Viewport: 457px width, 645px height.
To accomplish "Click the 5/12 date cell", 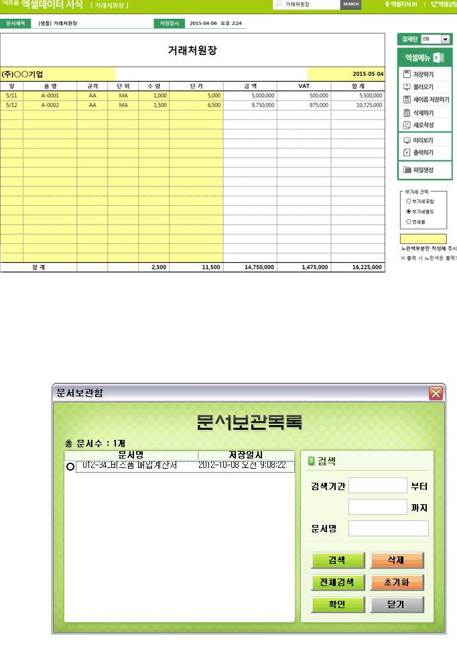I will [x=11, y=105].
